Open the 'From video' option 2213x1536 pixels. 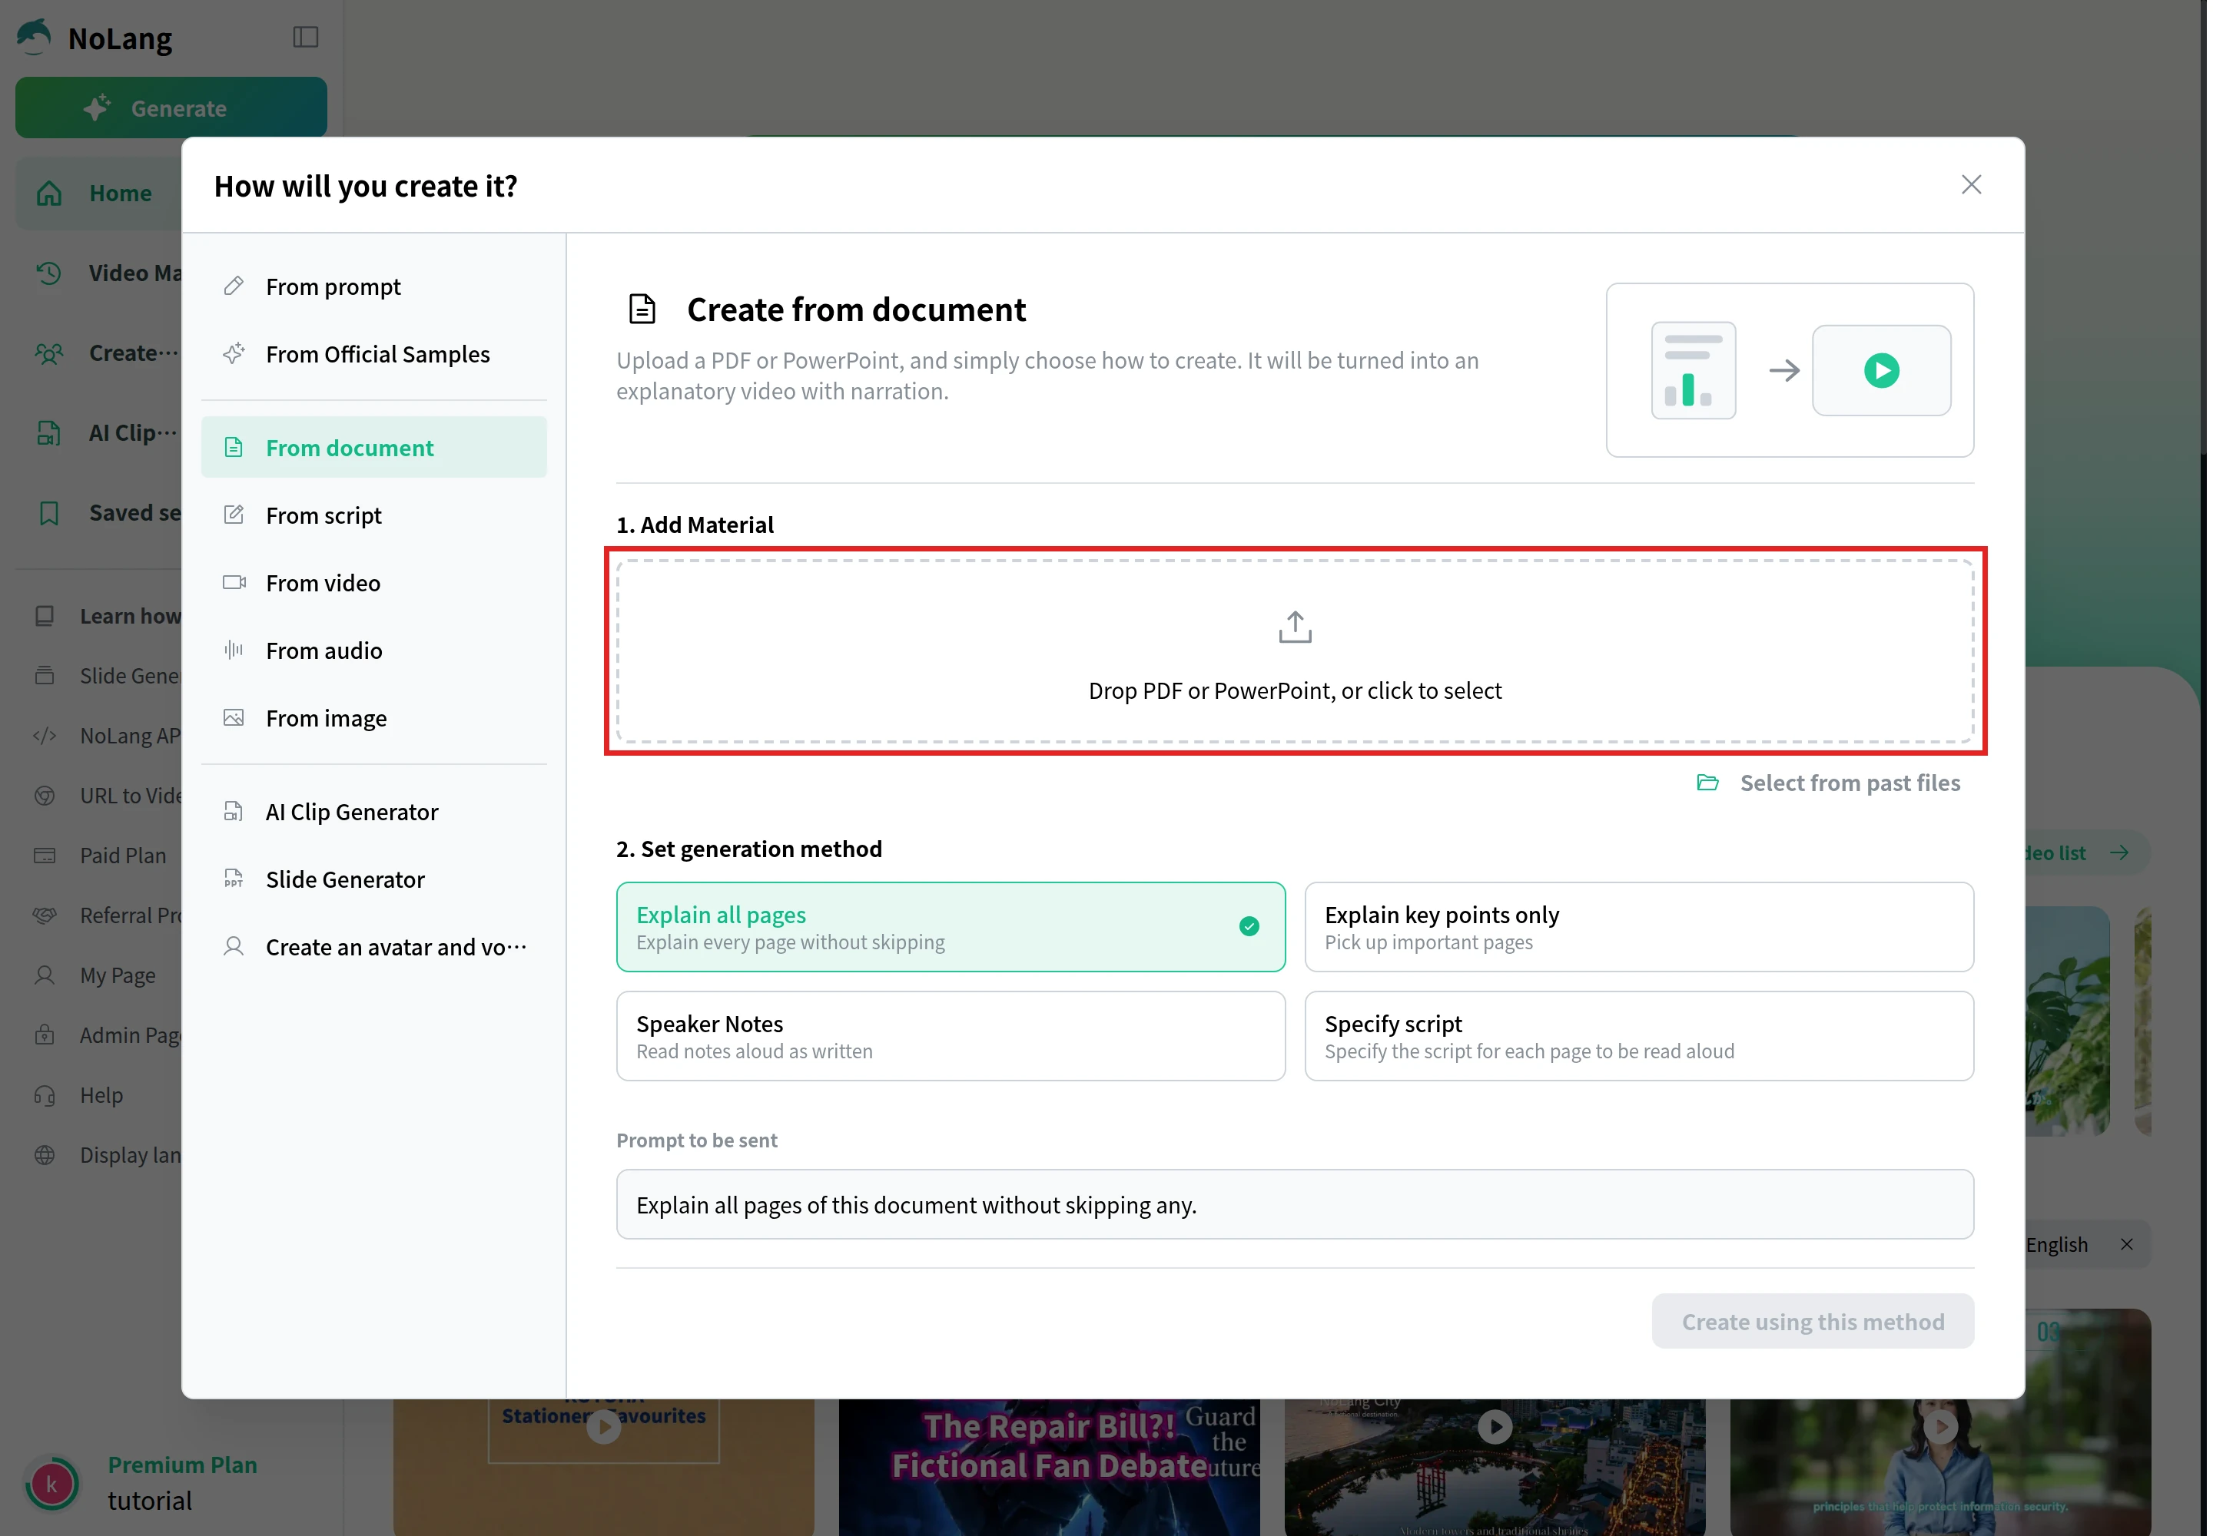coord(373,583)
